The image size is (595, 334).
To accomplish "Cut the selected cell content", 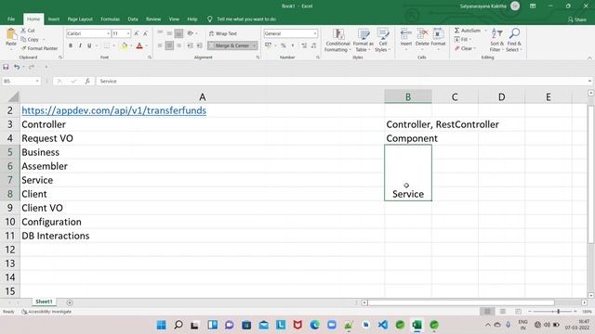I will tap(28, 31).
